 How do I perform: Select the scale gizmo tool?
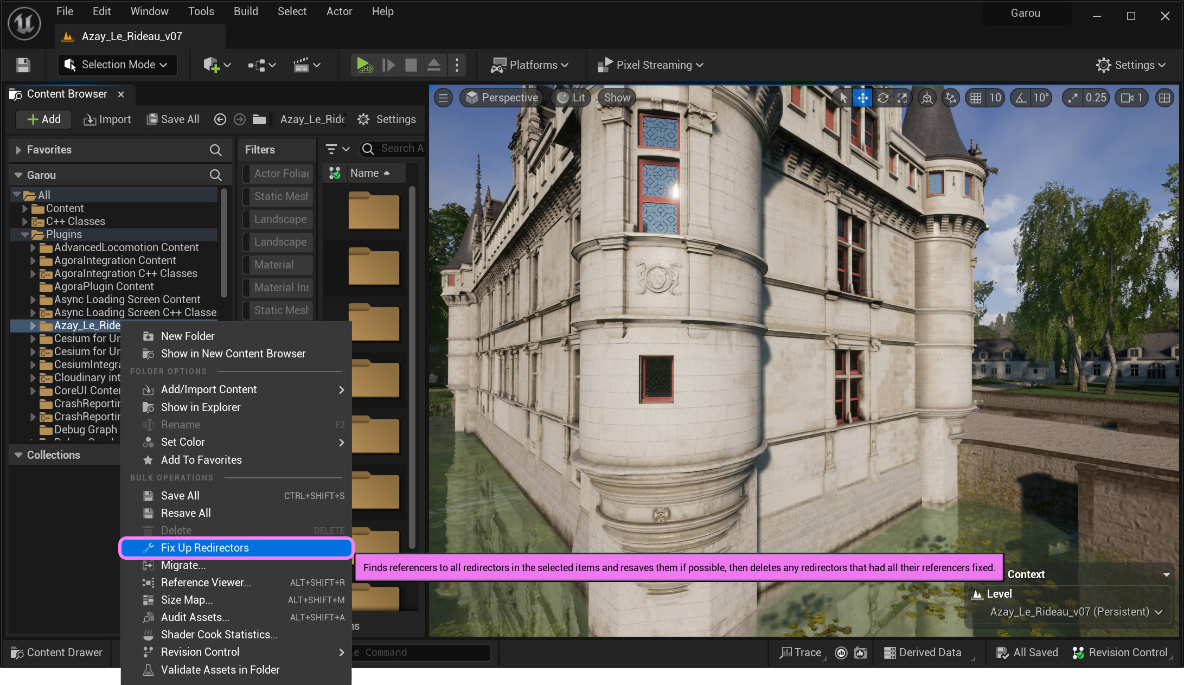[902, 98]
